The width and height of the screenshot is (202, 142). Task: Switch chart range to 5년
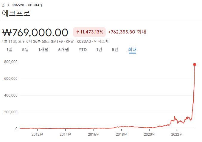[115, 50]
